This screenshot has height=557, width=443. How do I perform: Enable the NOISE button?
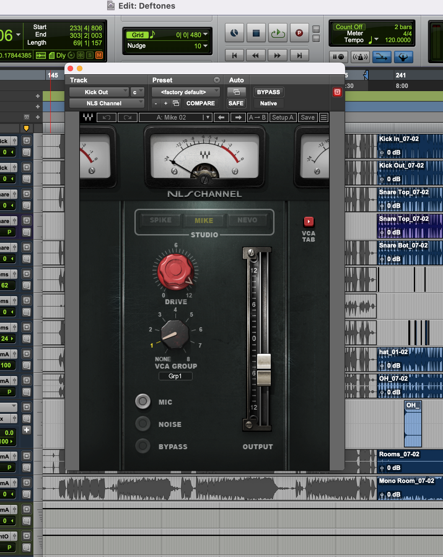[143, 423]
